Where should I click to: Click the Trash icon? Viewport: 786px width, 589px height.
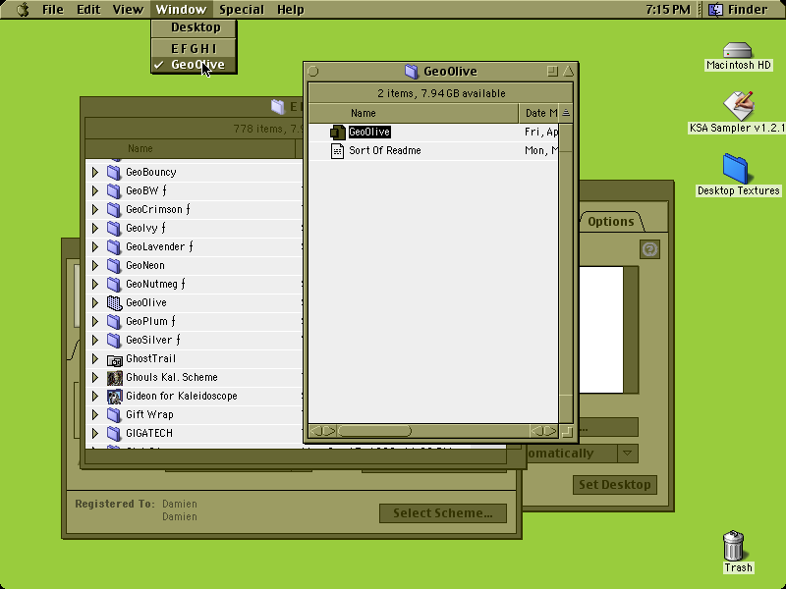(733, 546)
